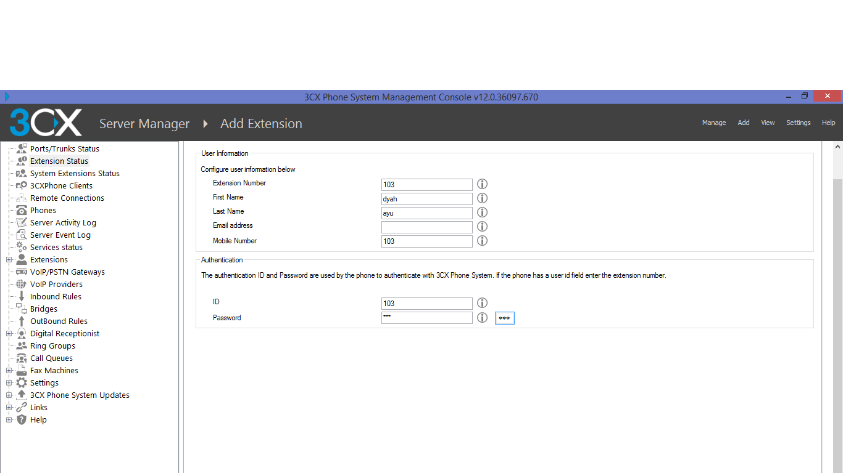Open Remote Connections network icon
The image size is (843, 473).
coord(22,198)
